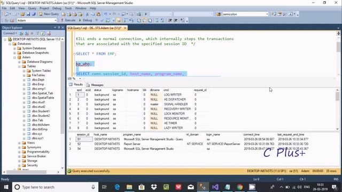Select the dbo.SpatialTable table

43,98
